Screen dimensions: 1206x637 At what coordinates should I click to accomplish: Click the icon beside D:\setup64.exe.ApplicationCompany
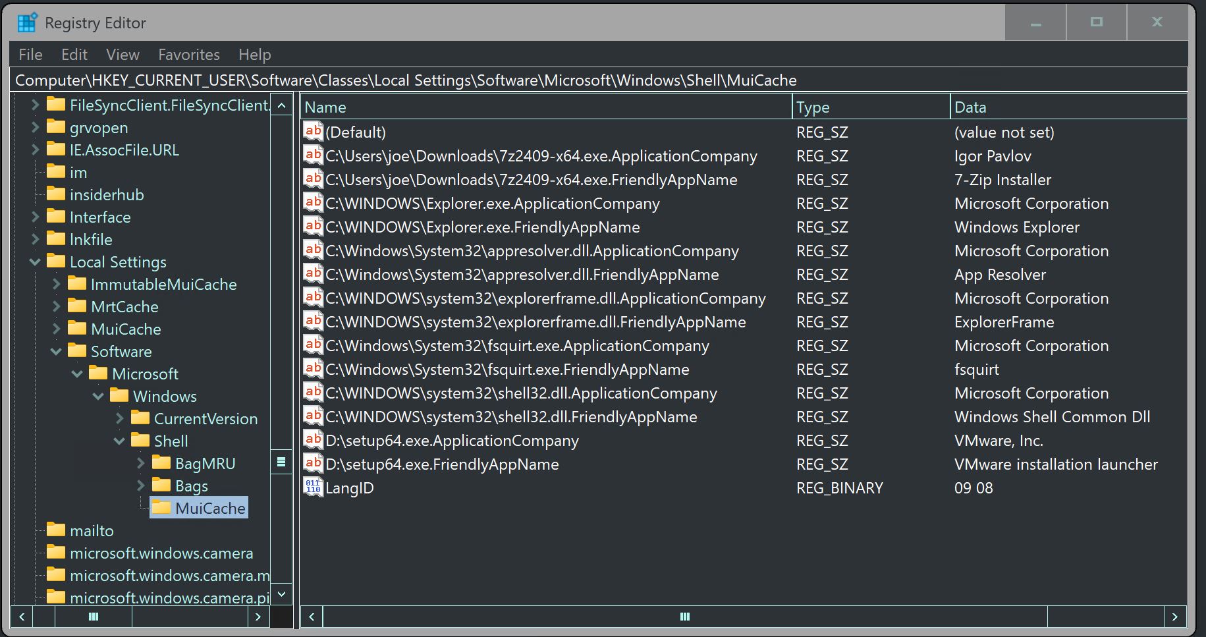tap(313, 439)
